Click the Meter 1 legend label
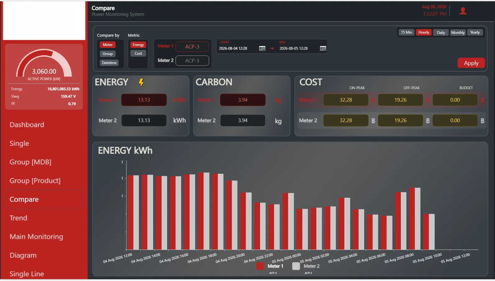Image resolution: width=495 pixels, height=281 pixels. tap(275, 266)
